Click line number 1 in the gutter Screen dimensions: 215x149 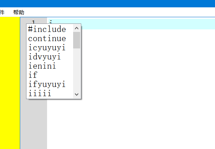(x=33, y=22)
